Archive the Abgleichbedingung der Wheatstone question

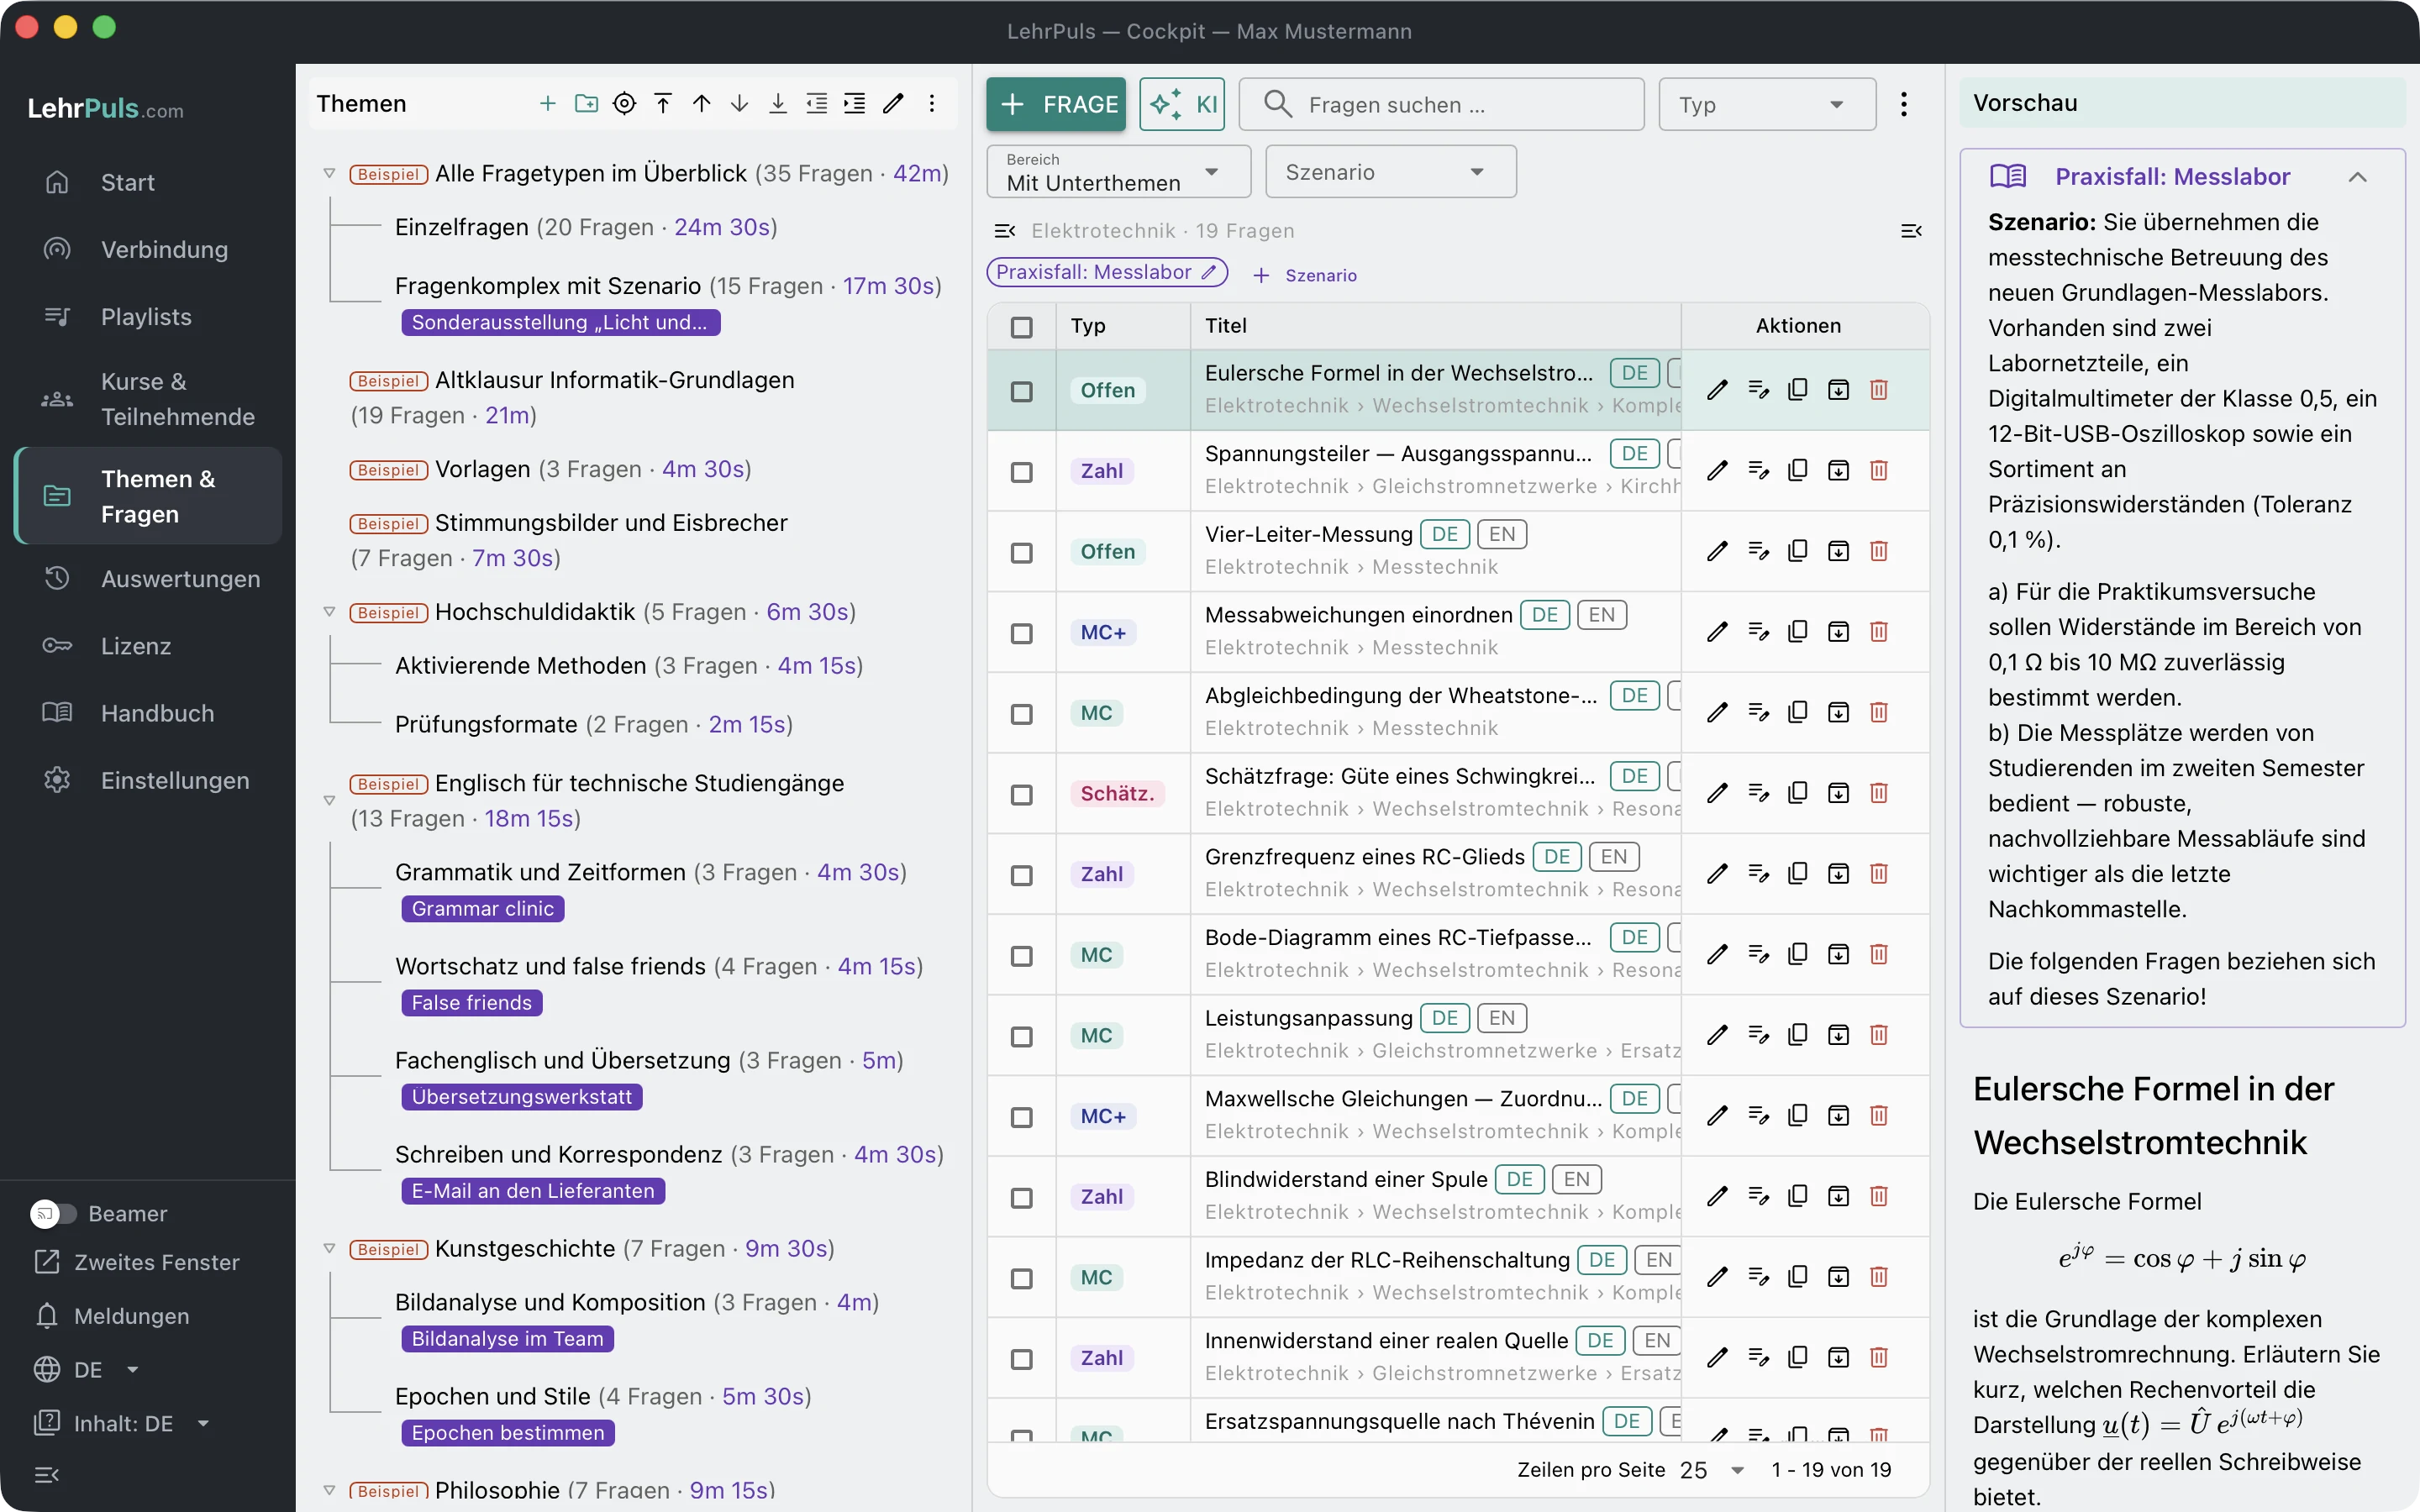point(1838,713)
